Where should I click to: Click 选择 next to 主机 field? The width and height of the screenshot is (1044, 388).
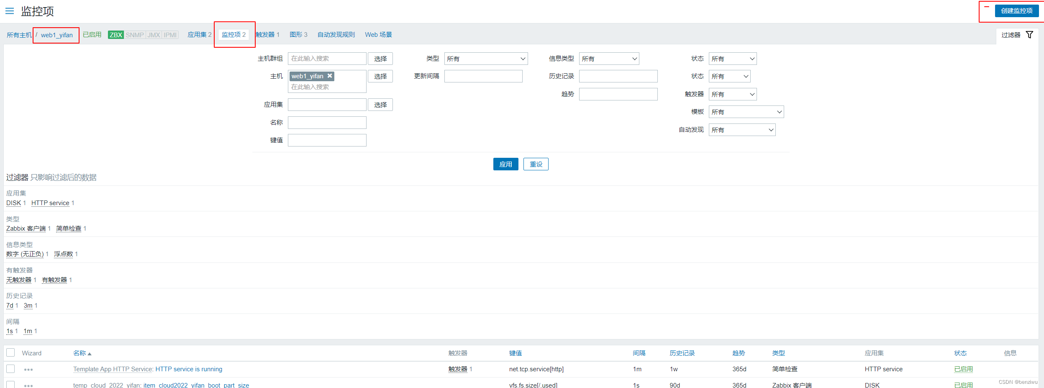(380, 76)
